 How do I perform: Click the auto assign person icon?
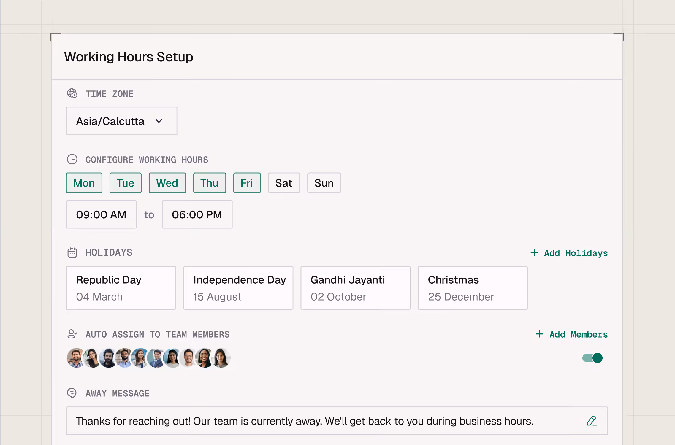[x=72, y=334]
